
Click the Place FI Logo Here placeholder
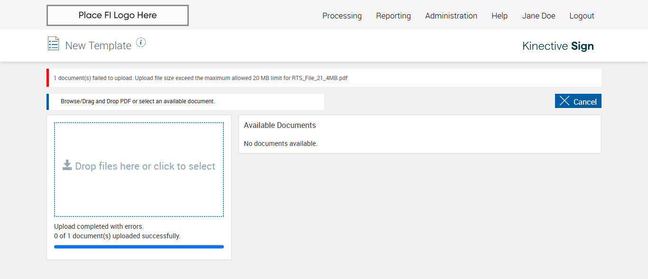pyautogui.click(x=118, y=15)
